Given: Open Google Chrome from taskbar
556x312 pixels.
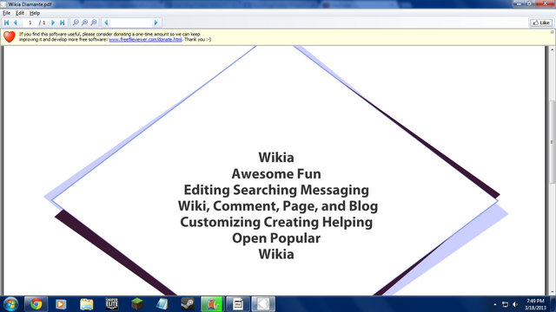Looking at the screenshot, I should tap(36, 304).
